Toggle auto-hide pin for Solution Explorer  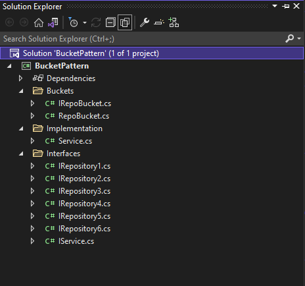pos(286,7)
